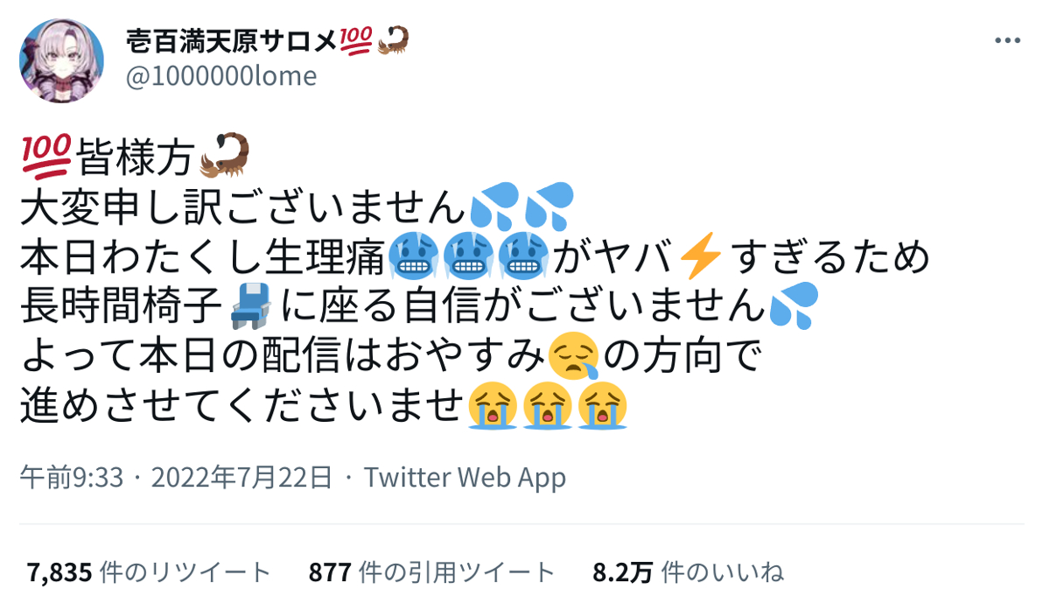Image resolution: width=1050 pixels, height=610 pixels.
Task: Click the sad sleepy face emoji after おやすみ
Action: [573, 358]
